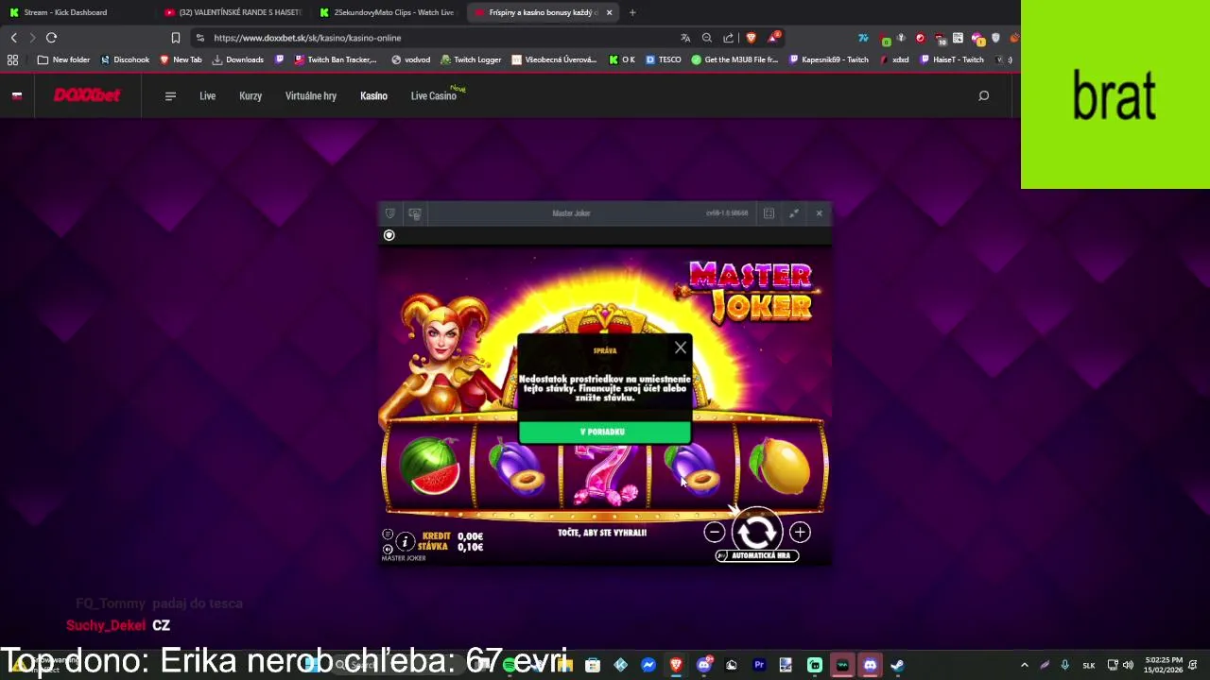Click the screen icon beside the shield
This screenshot has height=680, width=1210.
coord(414,213)
